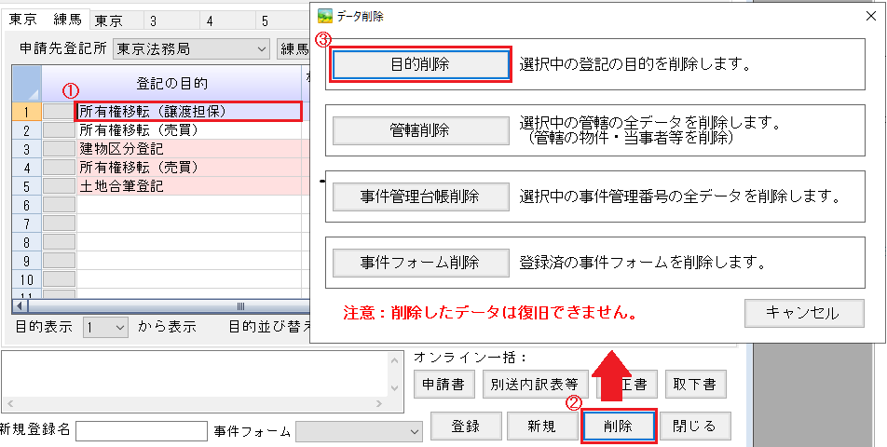
Task: Click the 管轄削除 button
Action: point(420,130)
